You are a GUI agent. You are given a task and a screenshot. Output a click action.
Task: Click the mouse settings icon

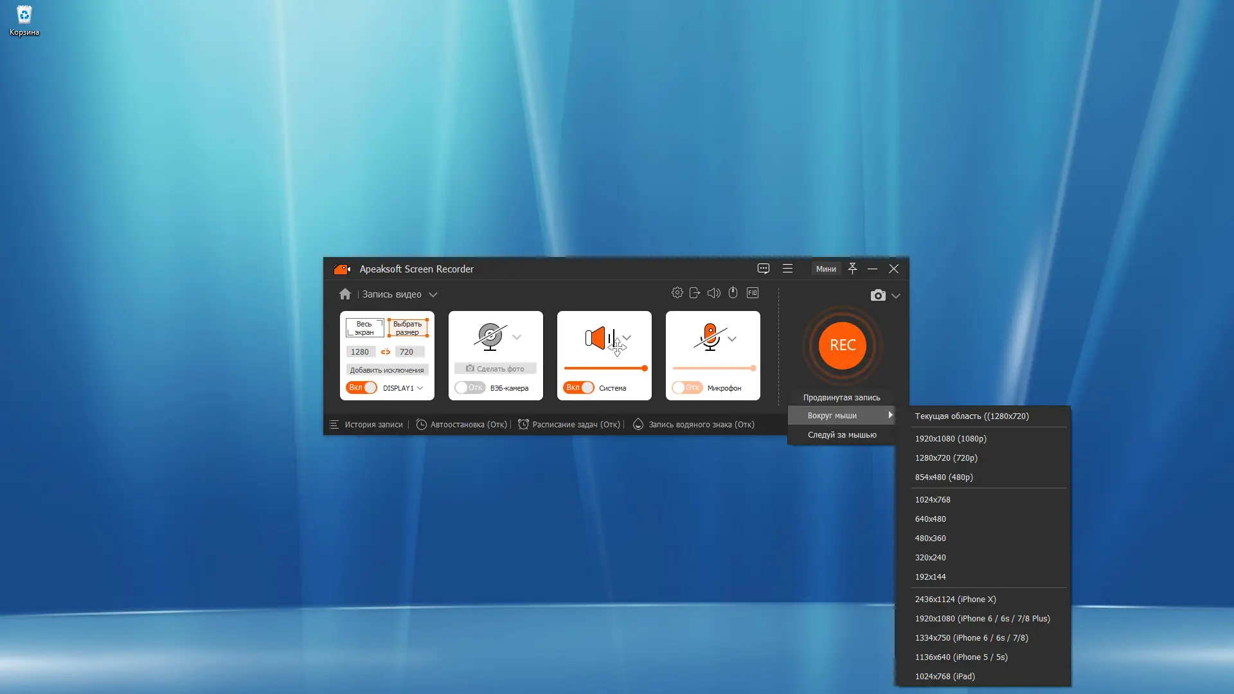click(x=733, y=293)
